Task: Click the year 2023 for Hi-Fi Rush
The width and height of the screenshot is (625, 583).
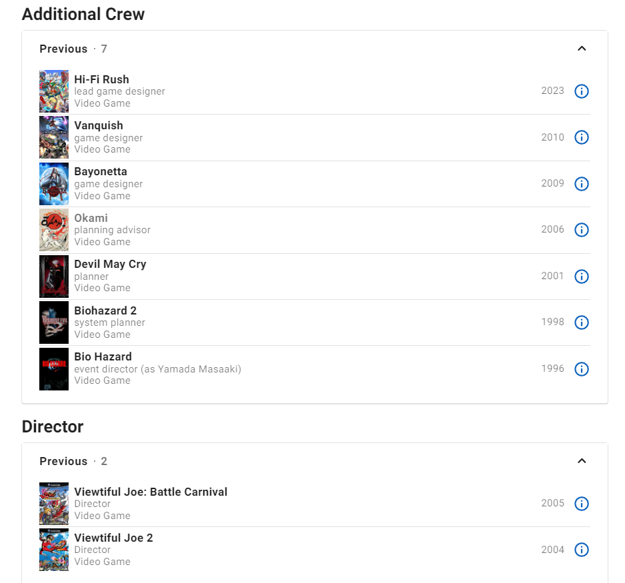Action: coord(552,91)
